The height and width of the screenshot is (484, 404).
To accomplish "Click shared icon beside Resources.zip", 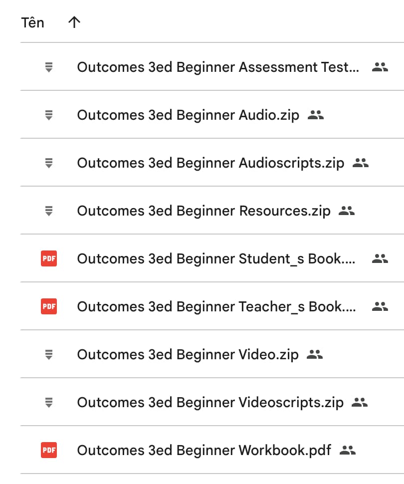I will (x=347, y=211).
